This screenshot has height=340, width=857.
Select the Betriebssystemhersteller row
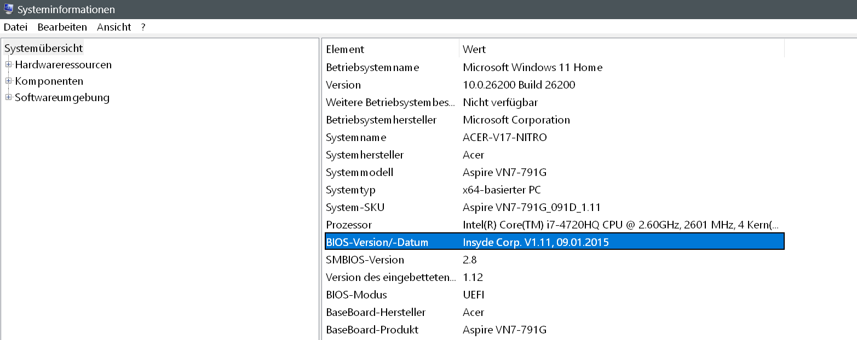(x=554, y=120)
